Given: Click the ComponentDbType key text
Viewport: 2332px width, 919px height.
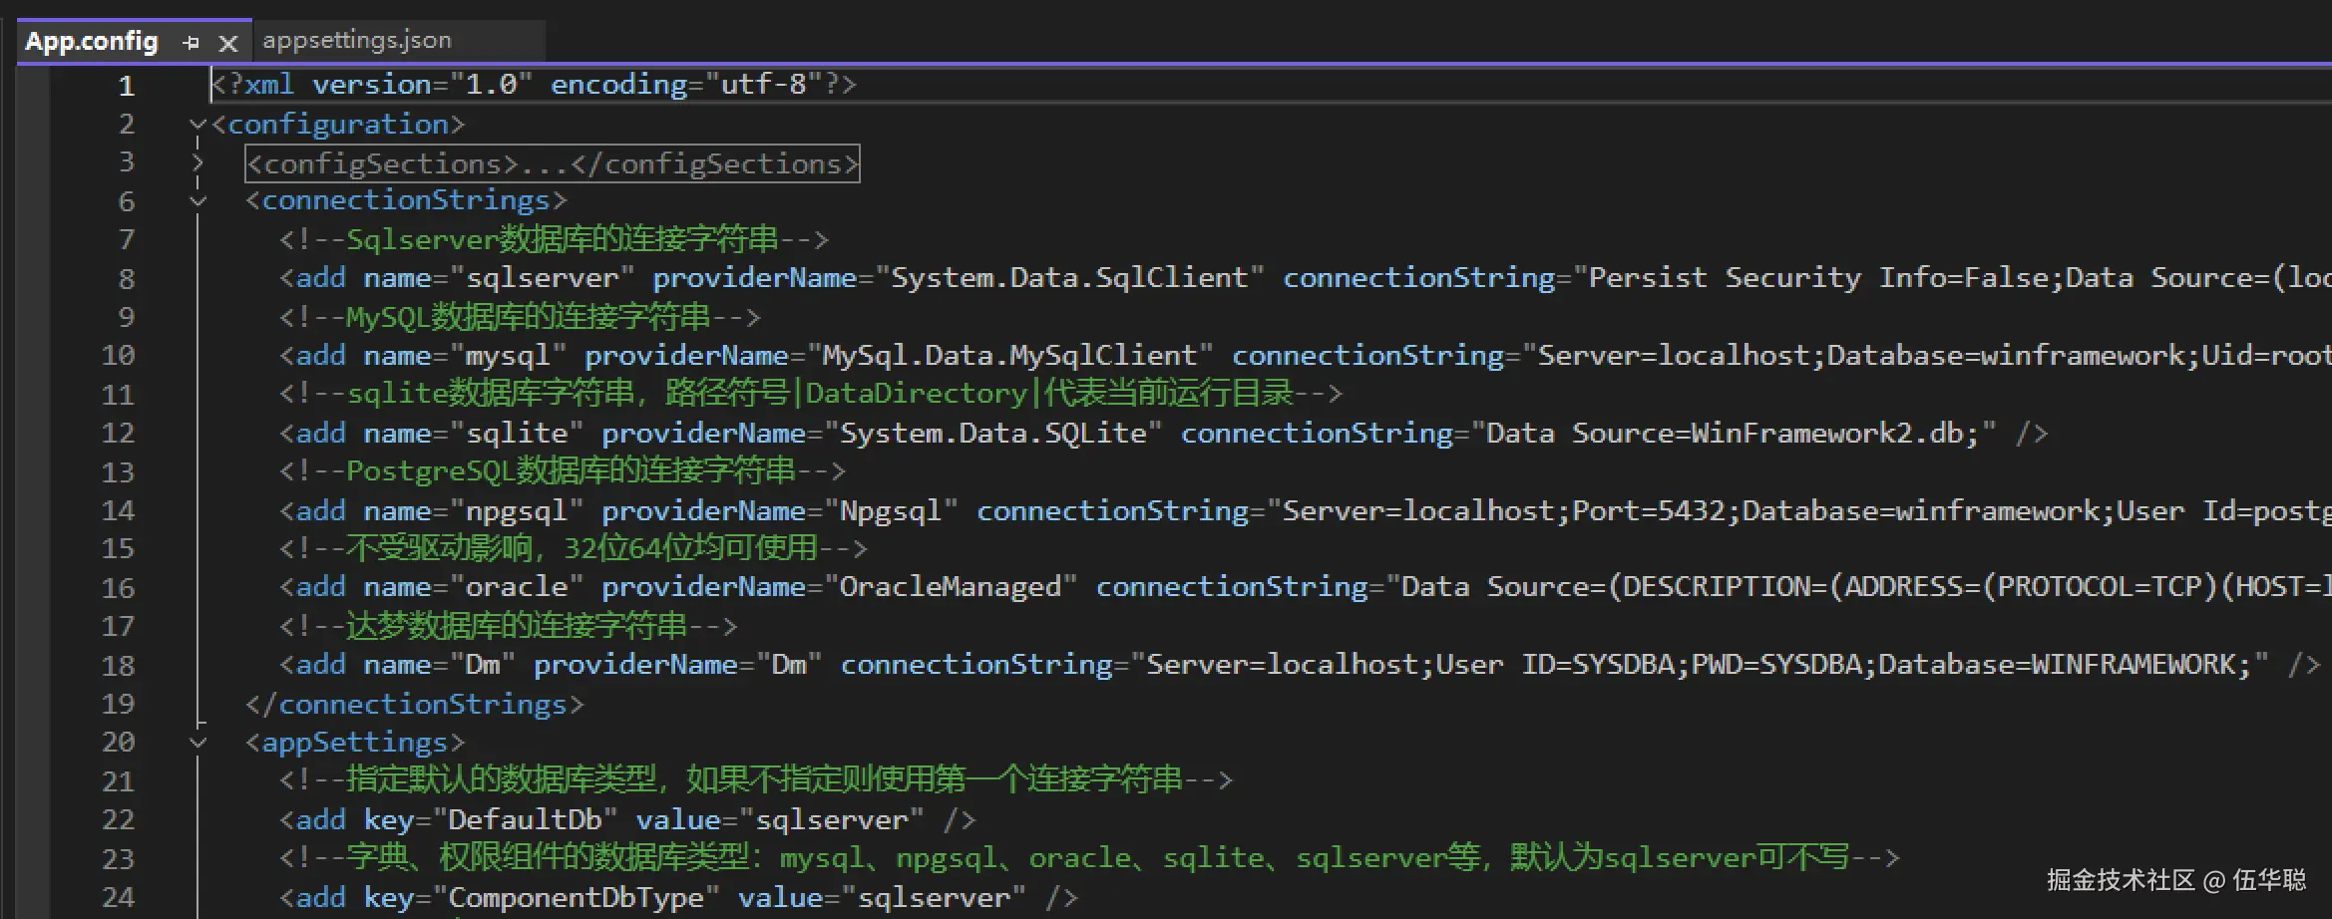Looking at the screenshot, I should coord(576,898).
